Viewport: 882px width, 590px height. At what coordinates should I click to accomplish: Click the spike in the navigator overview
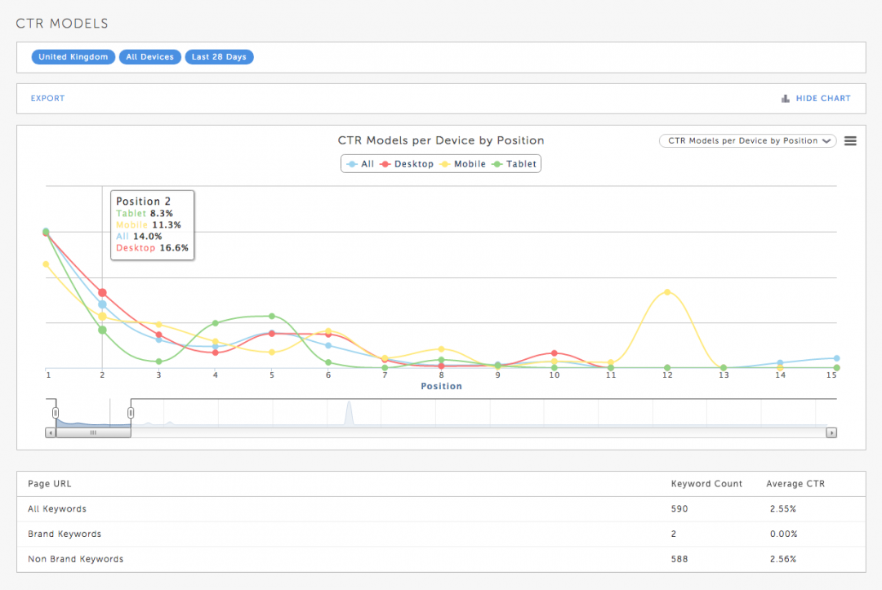coord(349,412)
